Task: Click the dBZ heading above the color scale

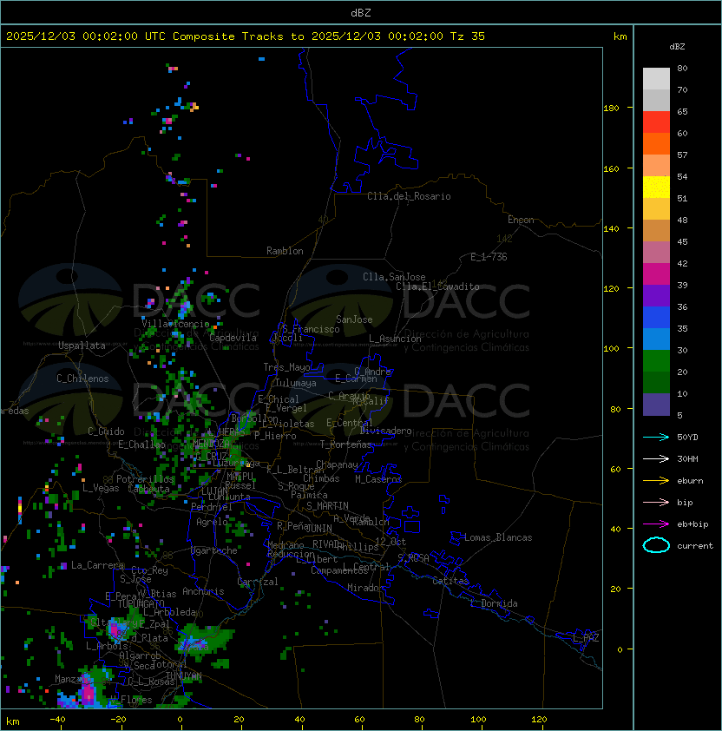Action: pos(677,47)
